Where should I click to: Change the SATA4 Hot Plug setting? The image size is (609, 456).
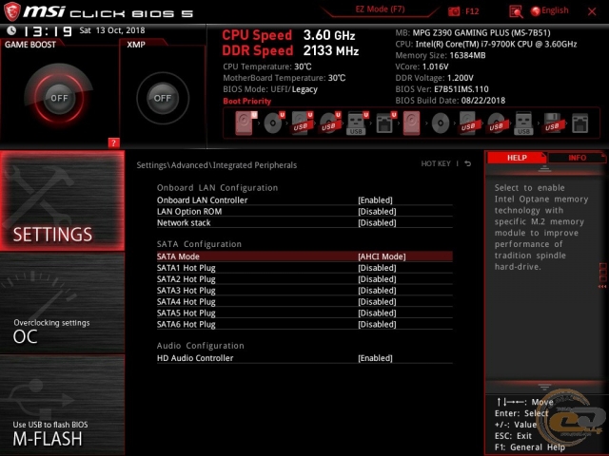(304, 301)
